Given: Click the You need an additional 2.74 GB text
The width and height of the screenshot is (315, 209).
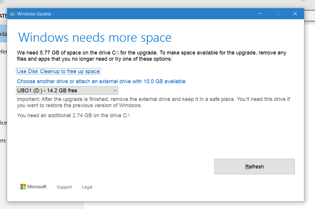Looking at the screenshot, I should pos(73,115).
